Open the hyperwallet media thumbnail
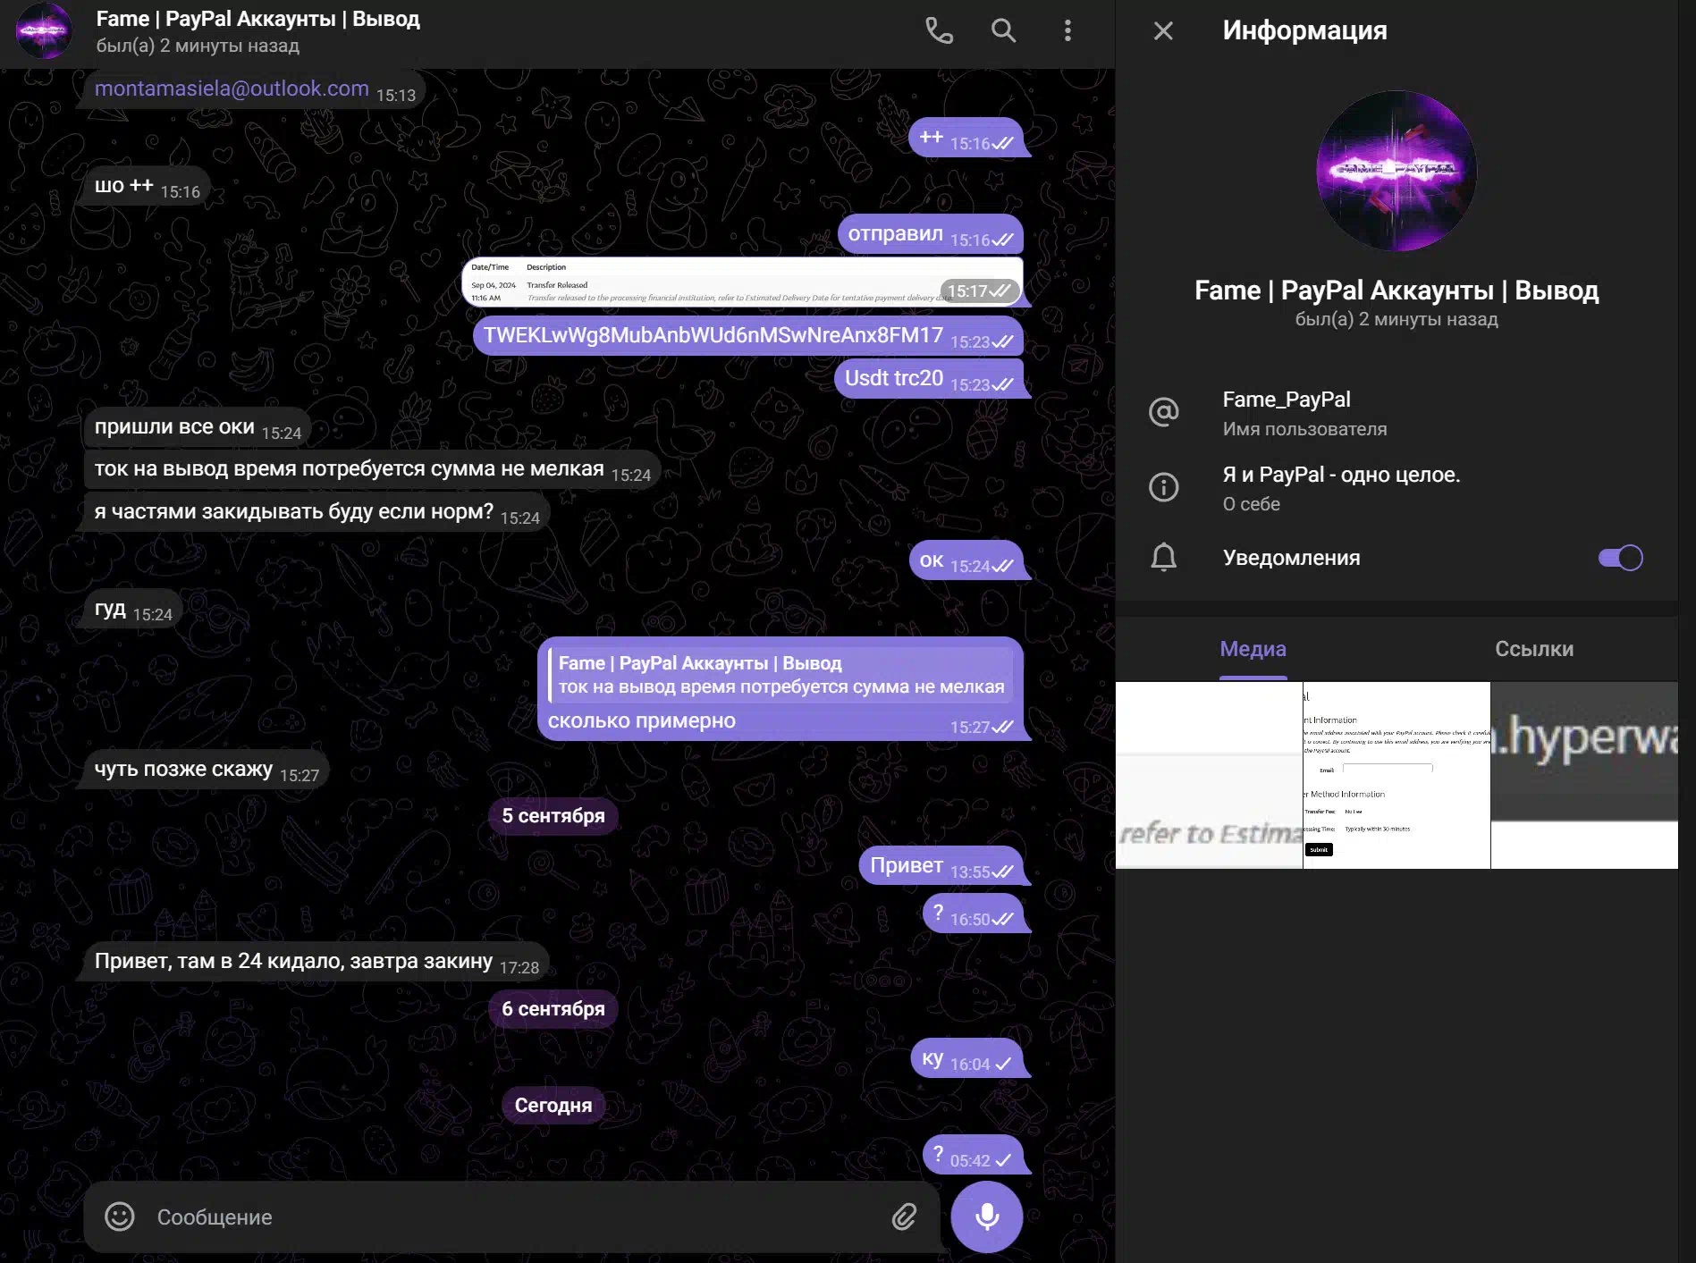1696x1263 pixels. [x=1584, y=775]
